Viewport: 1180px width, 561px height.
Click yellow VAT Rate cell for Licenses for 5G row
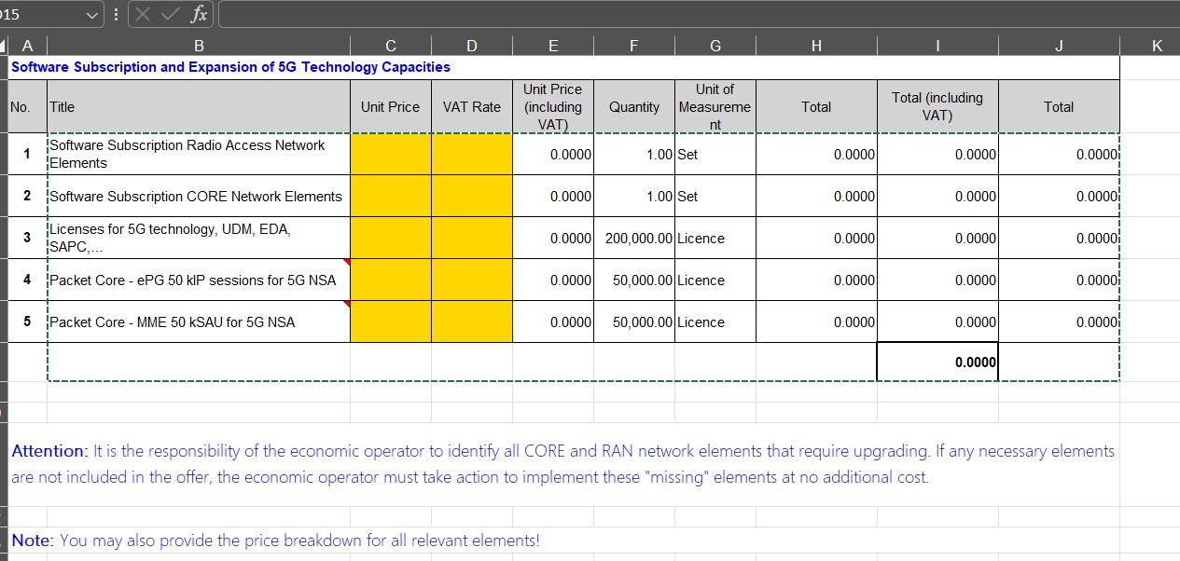(472, 238)
